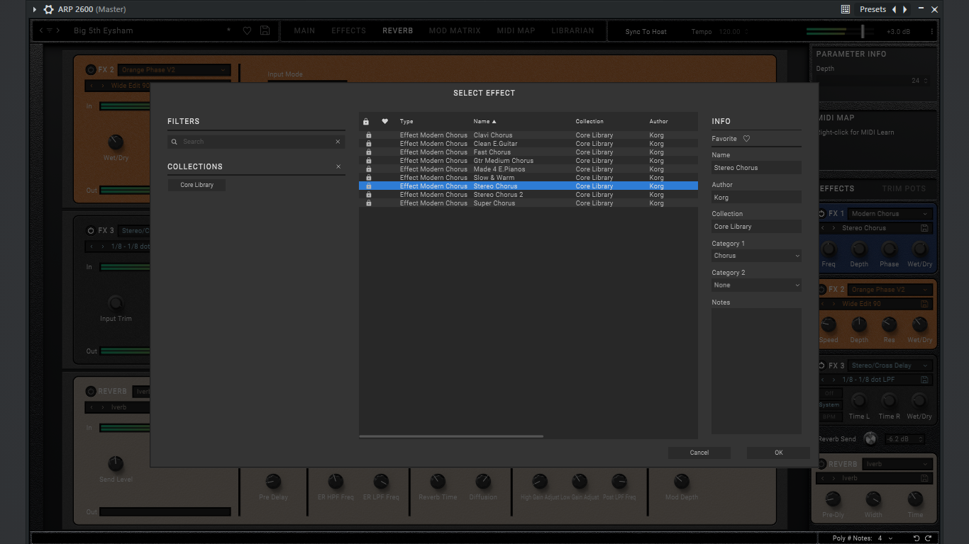
Task: Select BPM mode in sidebar FX 3
Action: coord(829,416)
